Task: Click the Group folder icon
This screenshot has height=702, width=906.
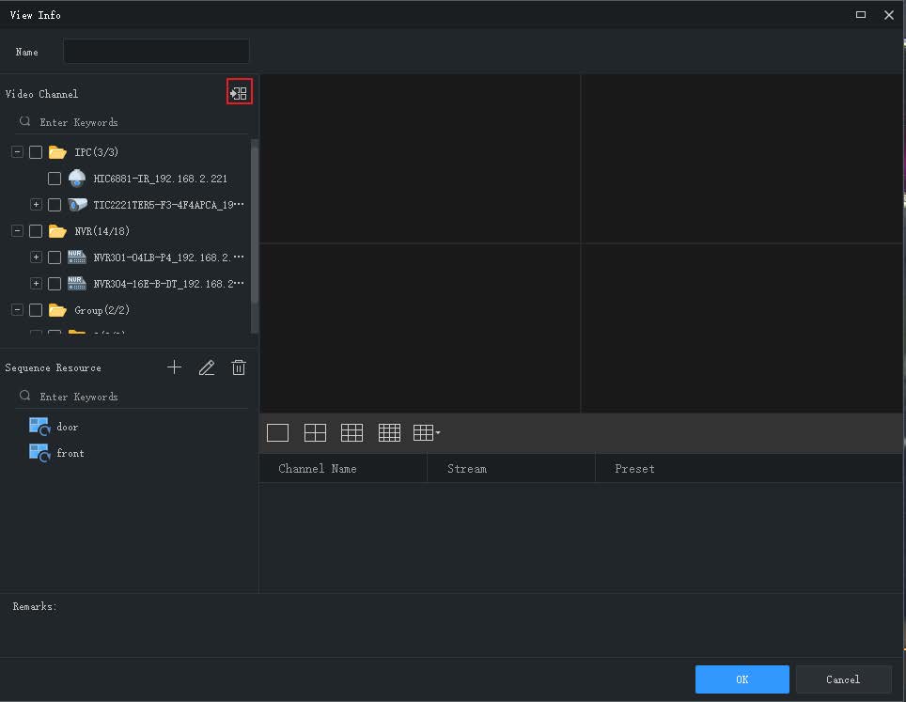Action: click(x=57, y=310)
